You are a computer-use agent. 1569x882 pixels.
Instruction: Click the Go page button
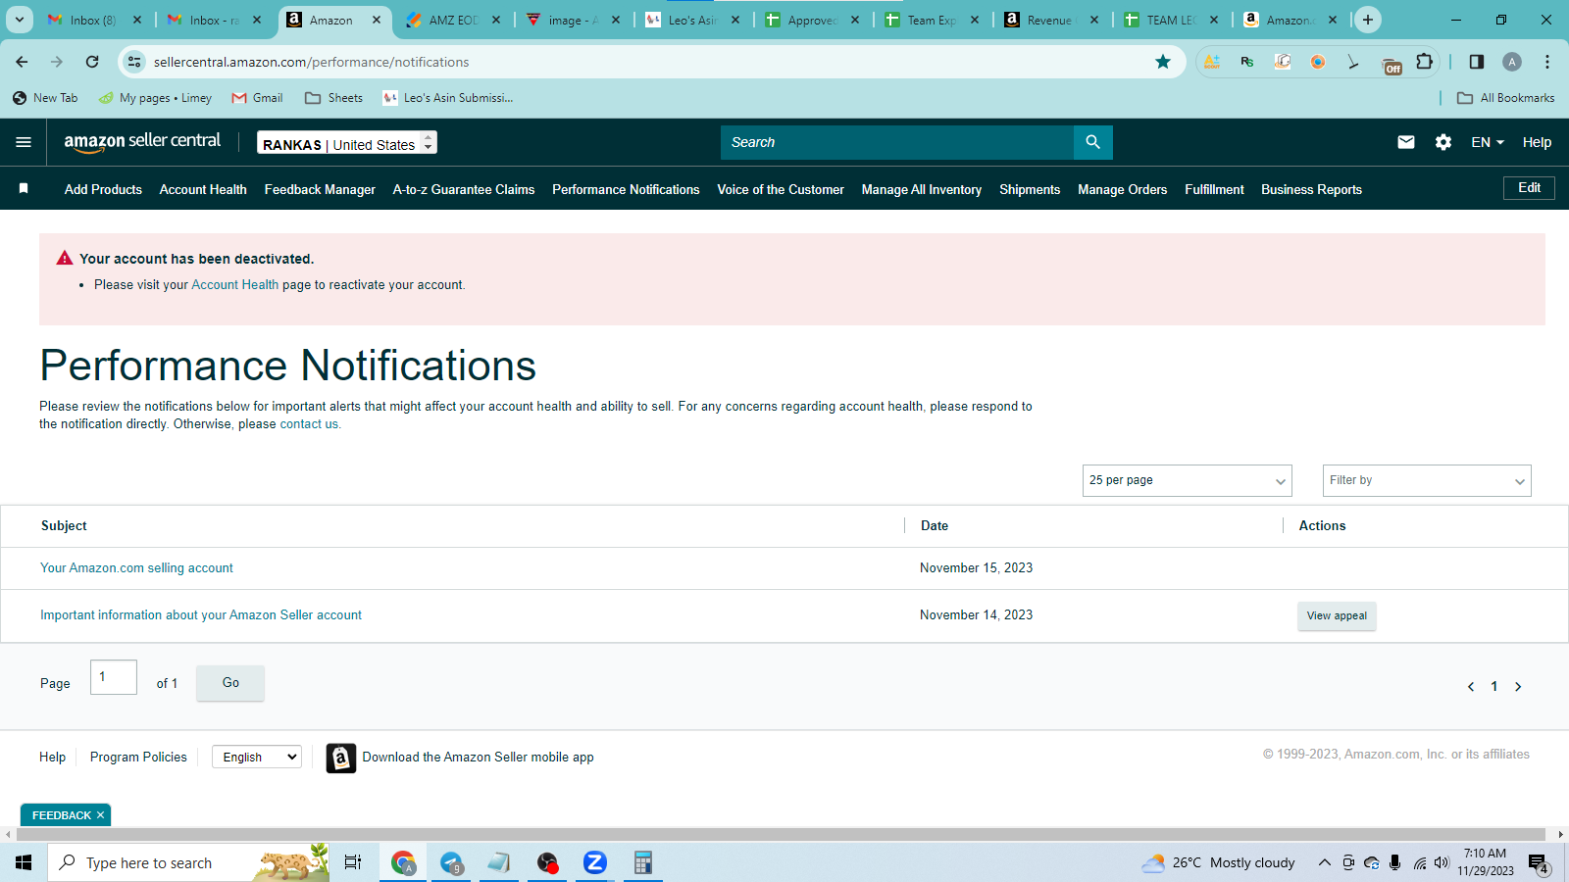point(230,683)
